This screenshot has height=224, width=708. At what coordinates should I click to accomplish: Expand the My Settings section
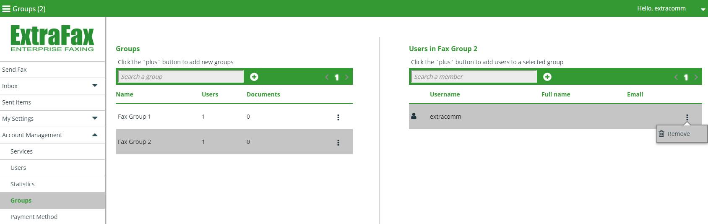coord(95,118)
